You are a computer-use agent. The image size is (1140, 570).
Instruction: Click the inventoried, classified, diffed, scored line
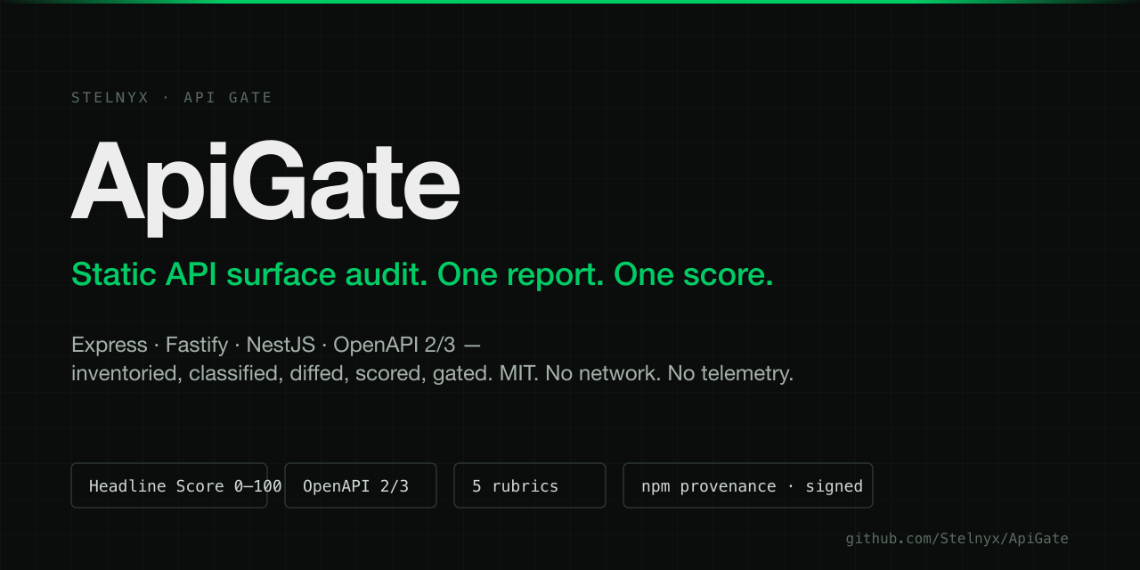pyautogui.click(x=432, y=373)
